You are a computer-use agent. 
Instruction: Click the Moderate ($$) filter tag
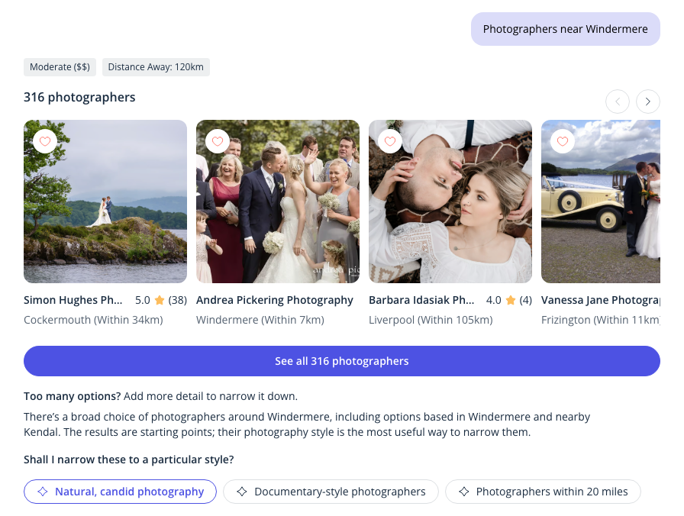(x=60, y=67)
